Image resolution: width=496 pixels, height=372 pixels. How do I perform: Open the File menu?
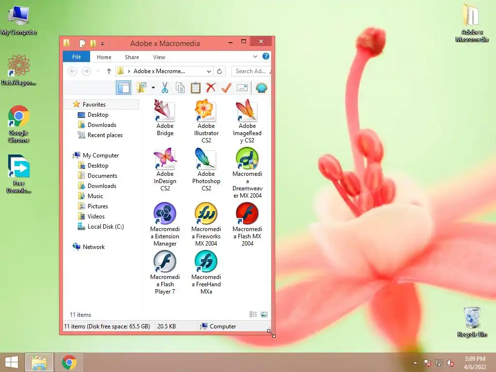tap(76, 57)
